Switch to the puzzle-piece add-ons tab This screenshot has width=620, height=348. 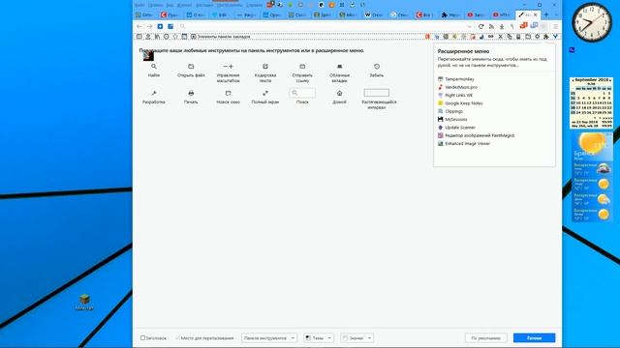click(x=450, y=14)
